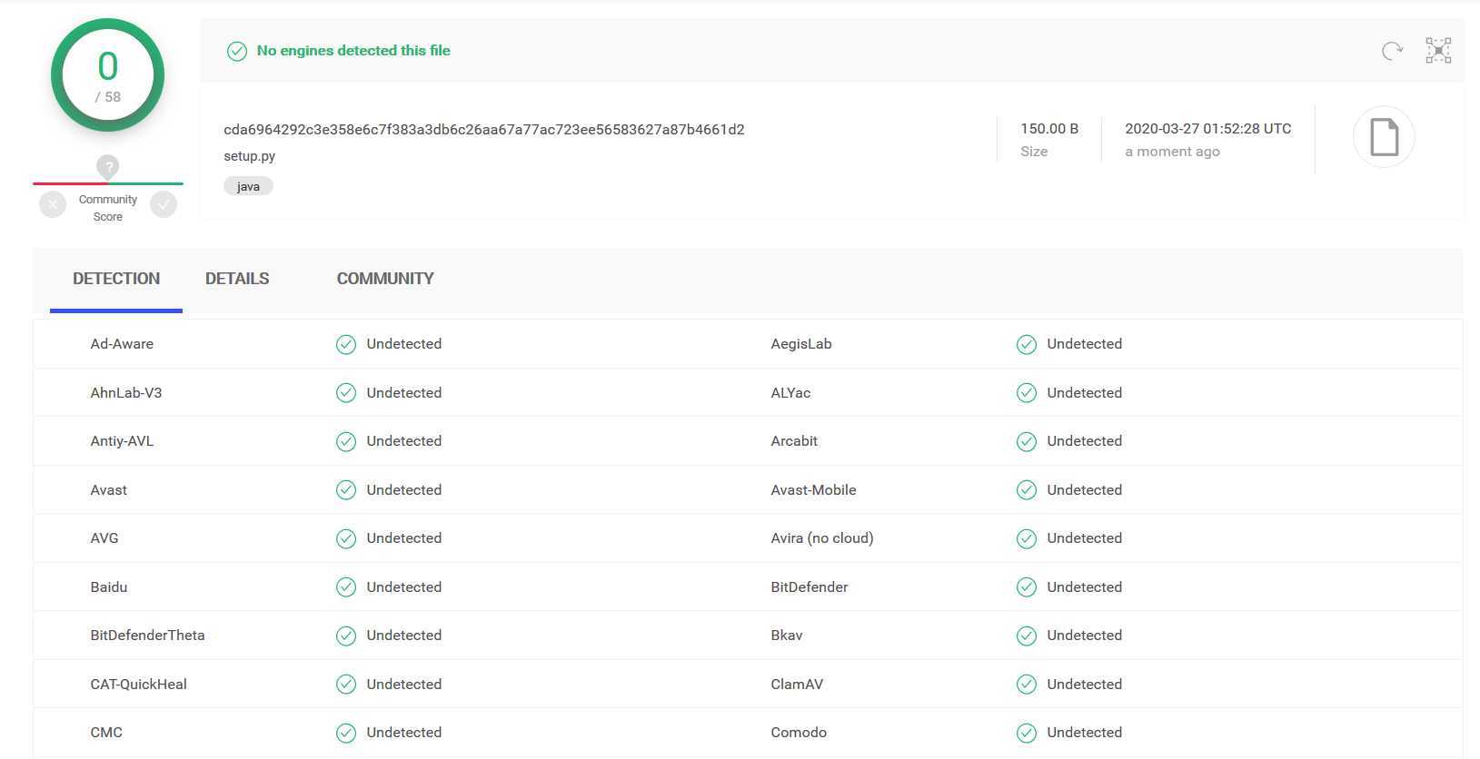Switch to the DETAILS tab
The width and height of the screenshot is (1480, 759).
pos(237,279)
